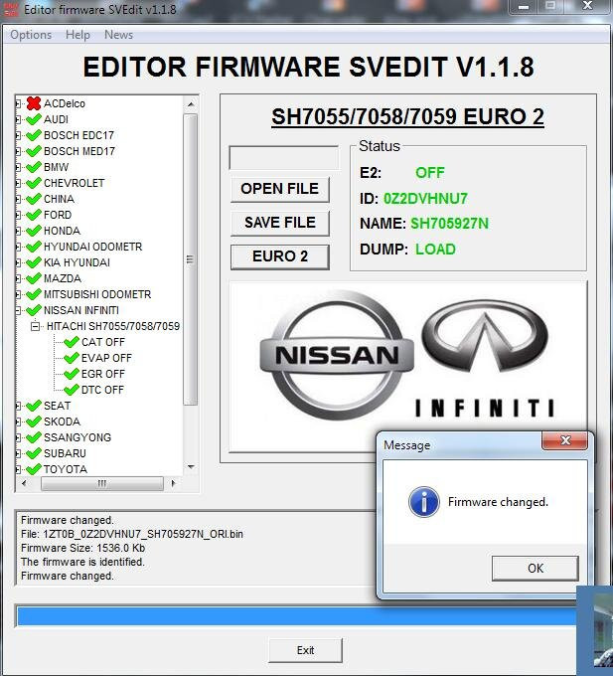Click the tree's vertical scrollbar thumb
Screen dimensions: 613x676
[191, 259]
